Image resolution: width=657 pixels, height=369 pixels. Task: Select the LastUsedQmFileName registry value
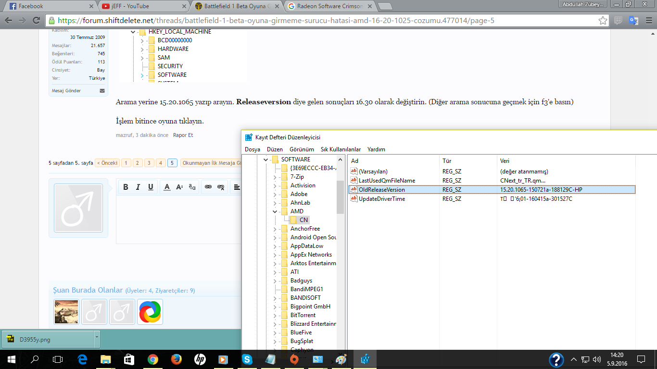point(387,181)
